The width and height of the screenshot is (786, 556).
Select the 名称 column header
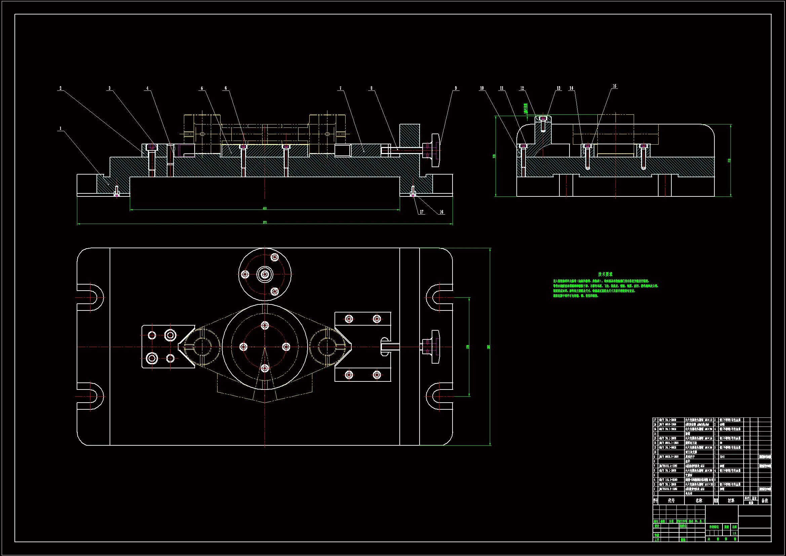[699, 501]
